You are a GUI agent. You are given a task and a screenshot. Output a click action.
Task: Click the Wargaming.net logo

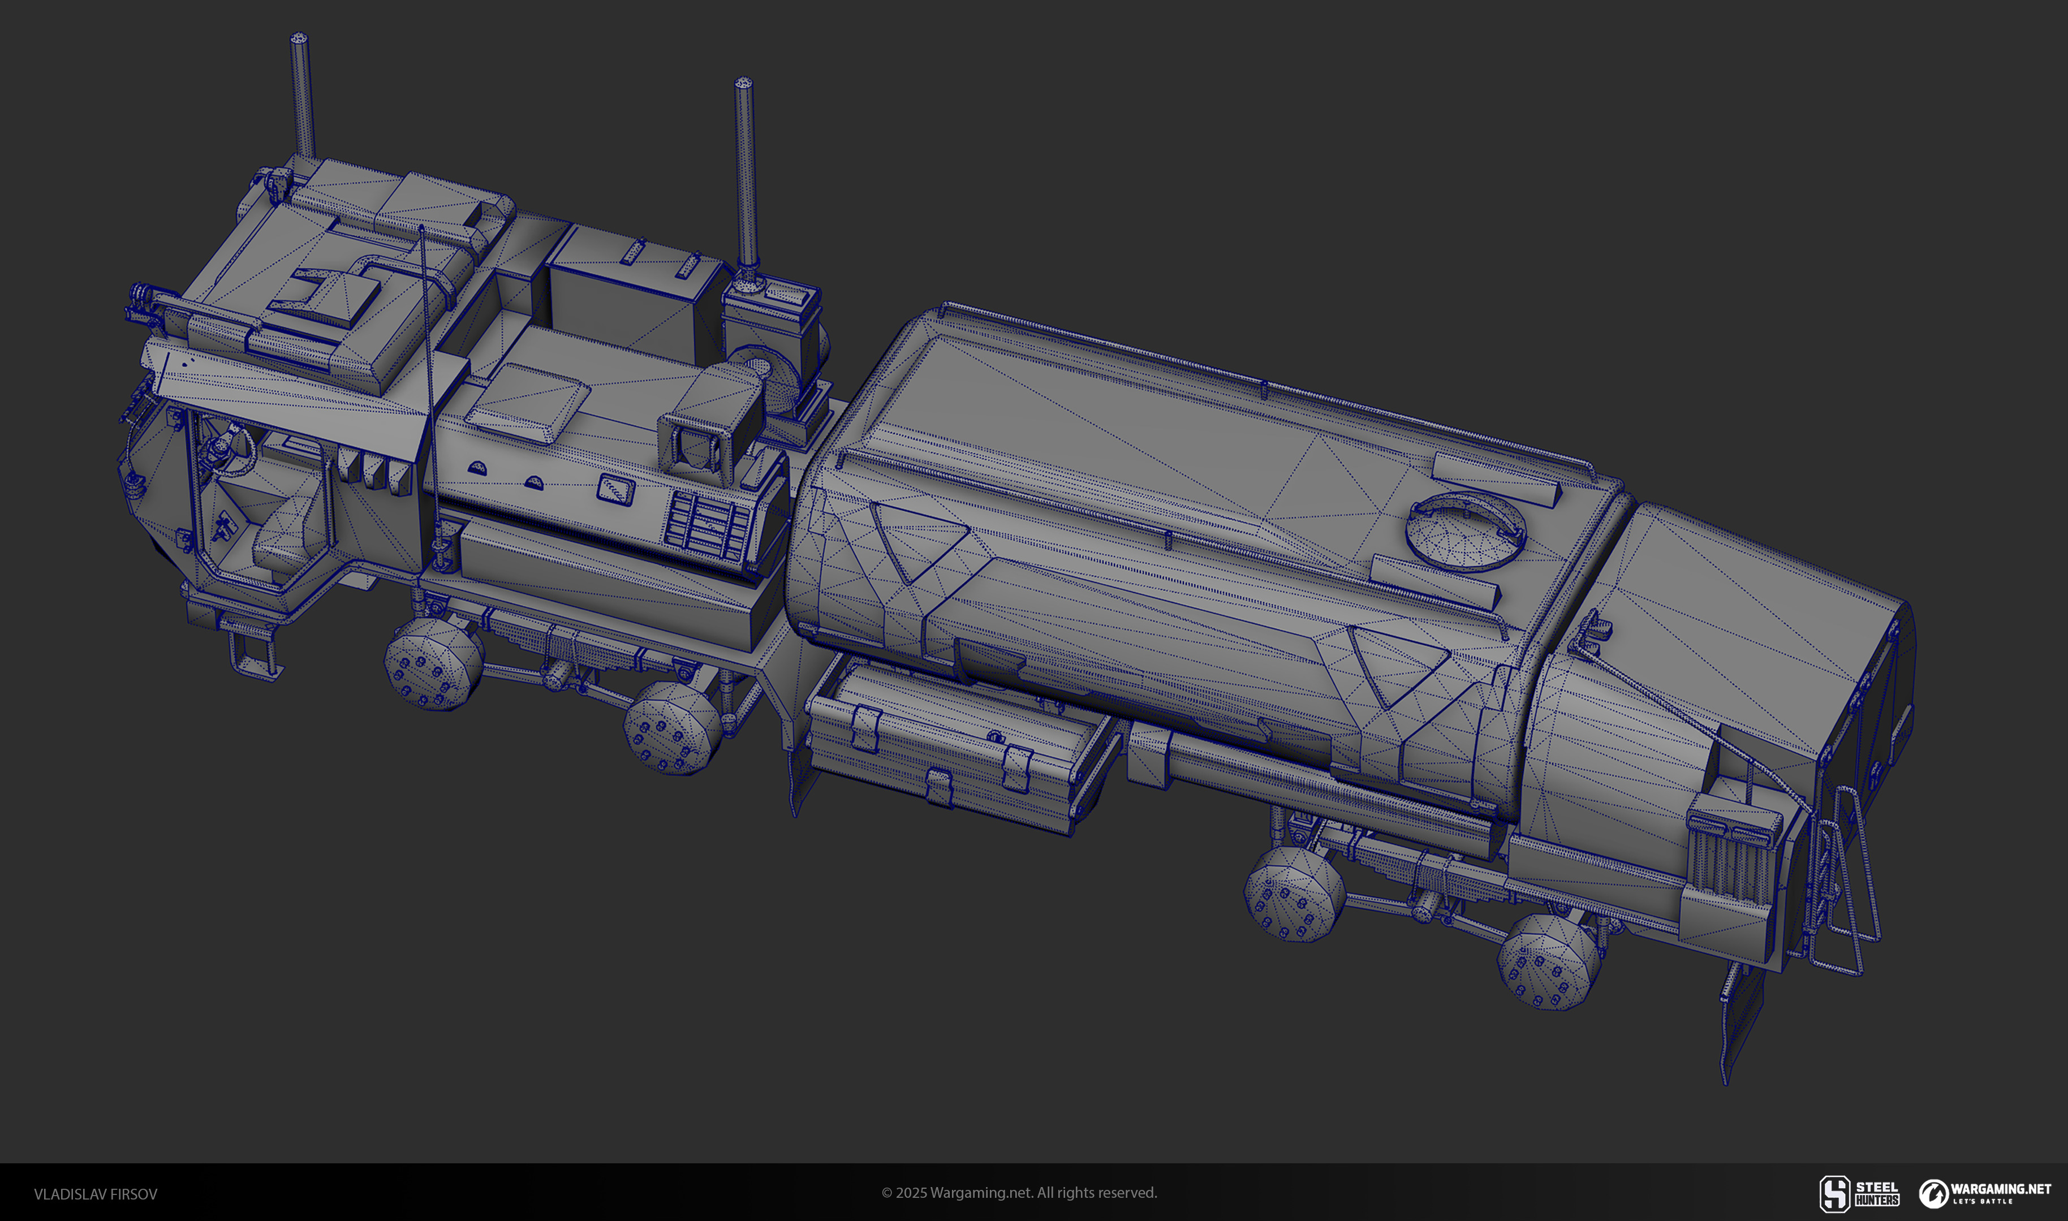tap(1984, 1193)
